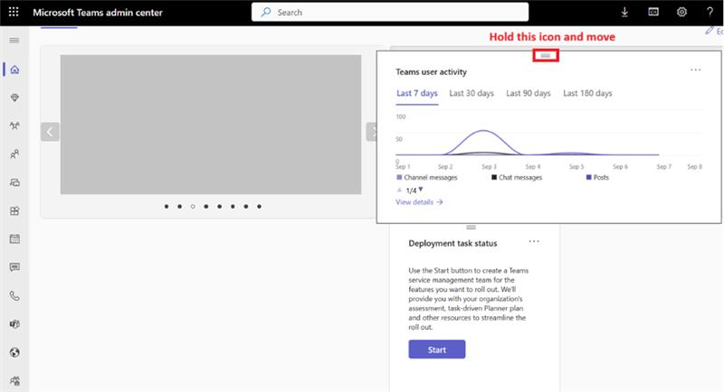The height and width of the screenshot is (392, 724).
Task: Collapse the navigation hamburger menu
Action: click(x=14, y=41)
